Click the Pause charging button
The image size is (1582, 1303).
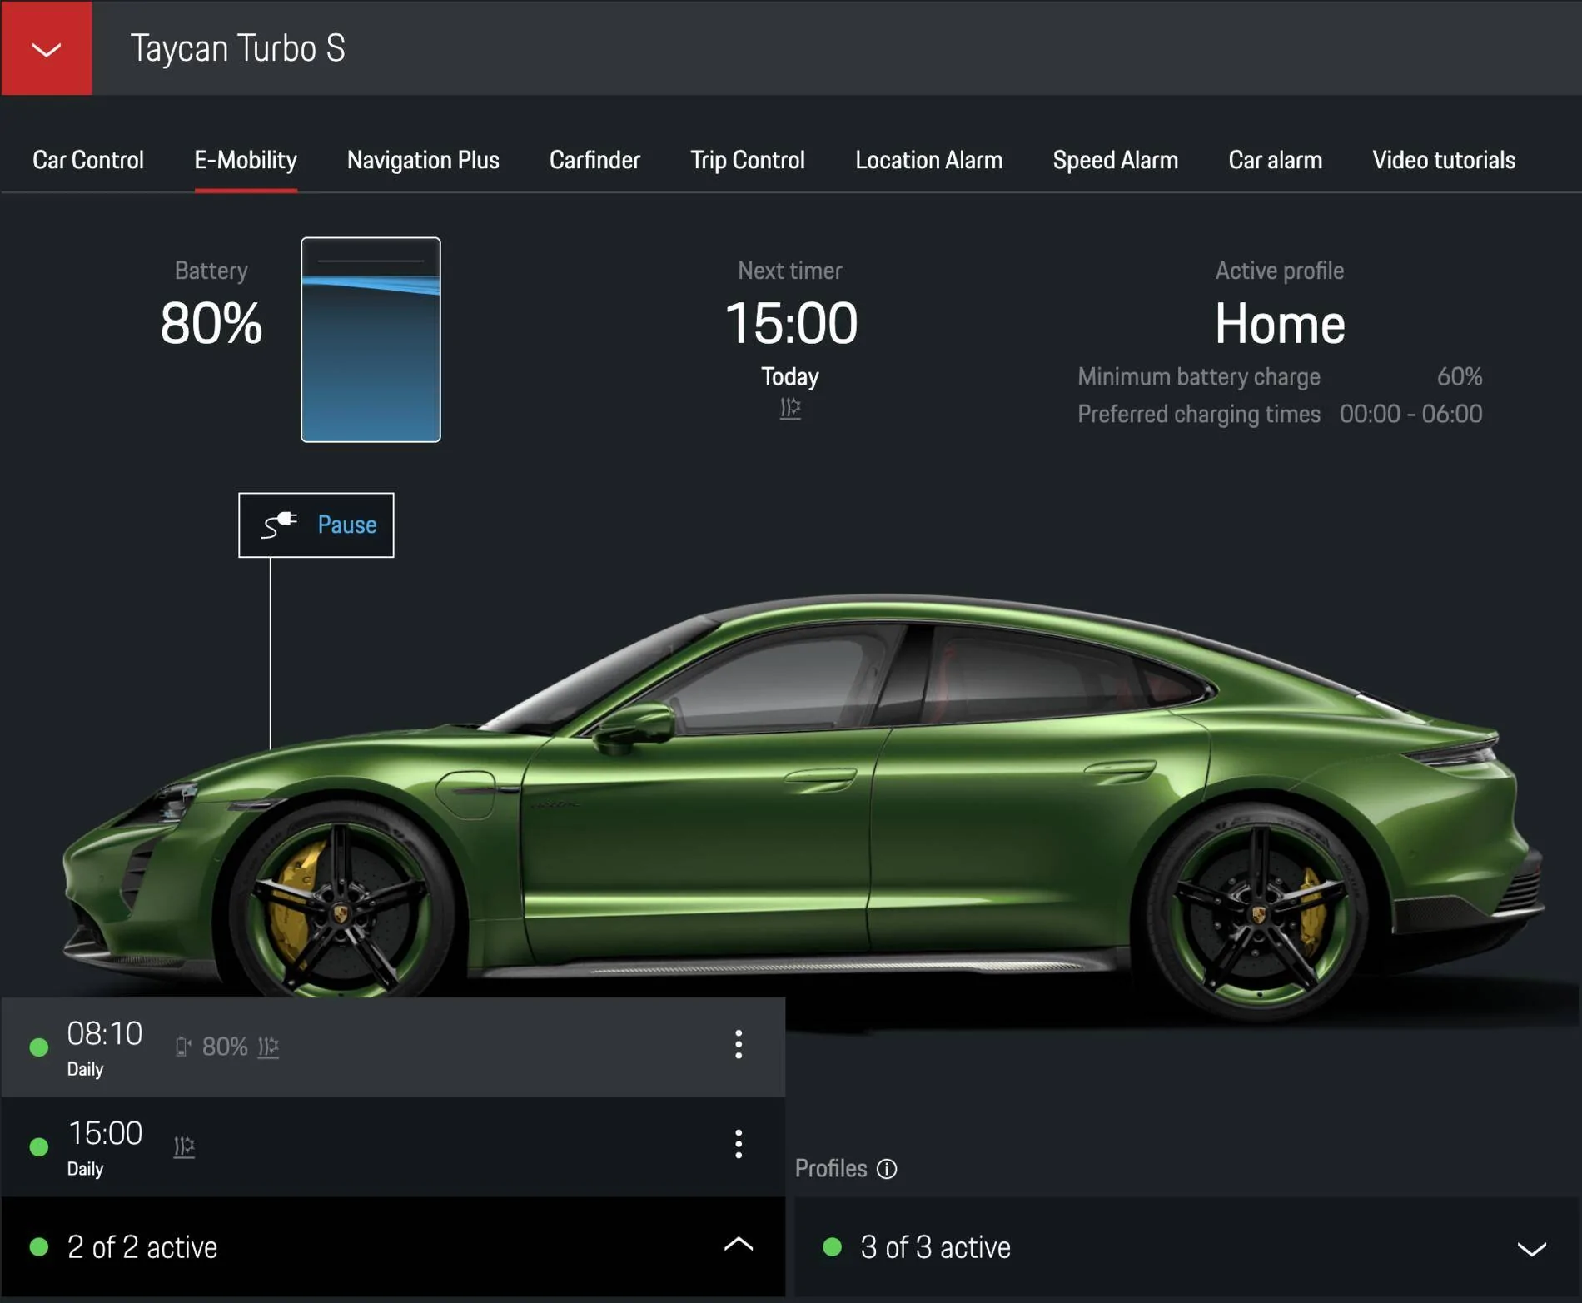click(316, 525)
